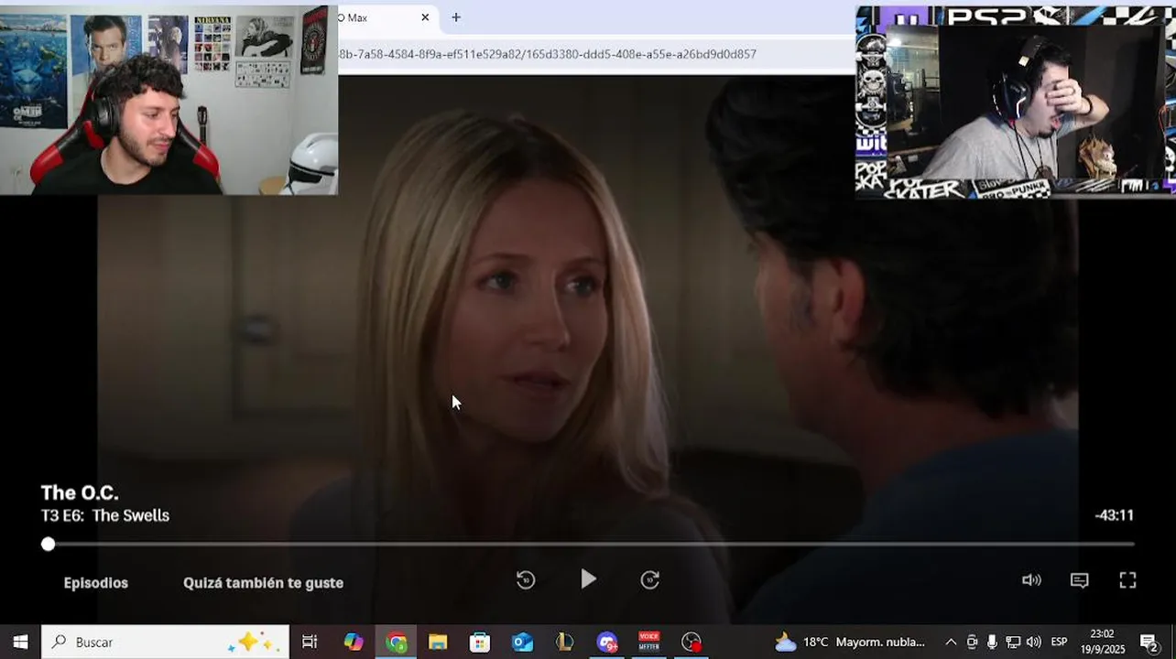
Task: Click the show title The O.C.
Action: pos(80,493)
